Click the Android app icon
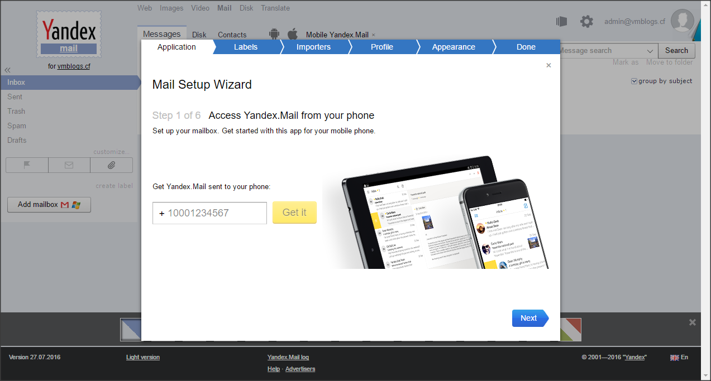Viewport: 711px width, 381px height. (x=274, y=34)
